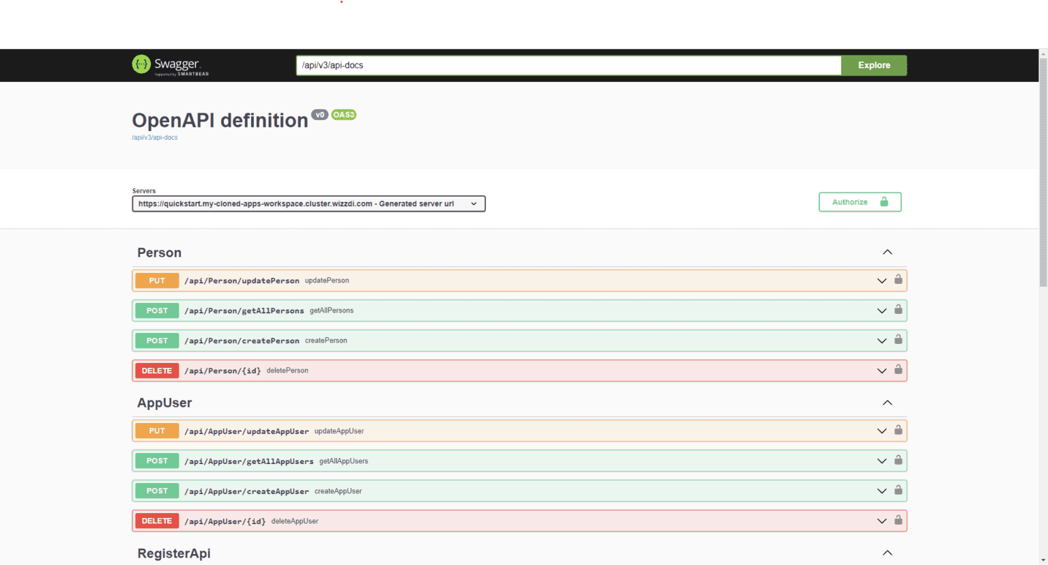Collapse the AppUser section
1048x565 pixels.
pyautogui.click(x=887, y=403)
